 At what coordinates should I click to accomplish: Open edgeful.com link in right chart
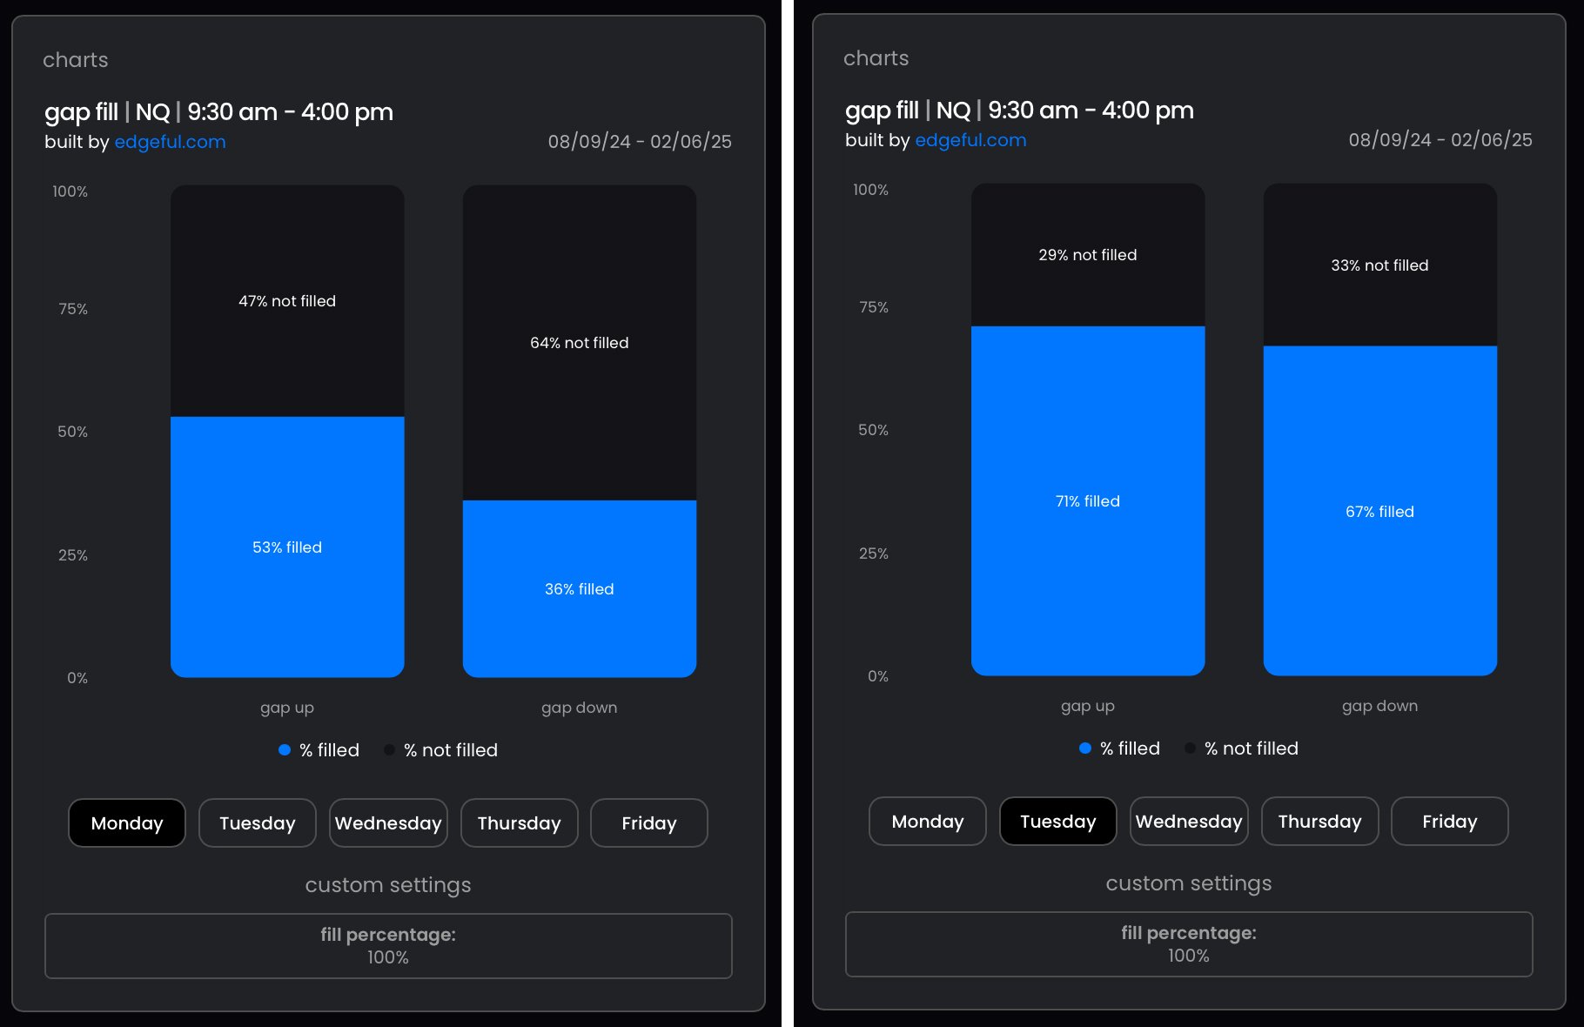(x=970, y=140)
